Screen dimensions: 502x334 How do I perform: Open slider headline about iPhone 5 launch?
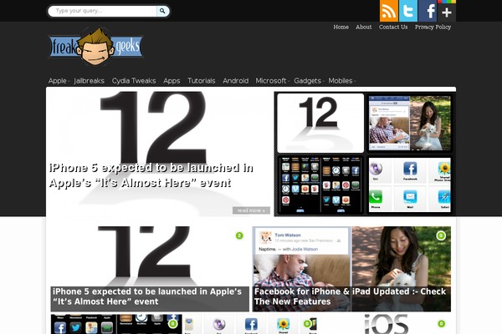click(x=151, y=175)
